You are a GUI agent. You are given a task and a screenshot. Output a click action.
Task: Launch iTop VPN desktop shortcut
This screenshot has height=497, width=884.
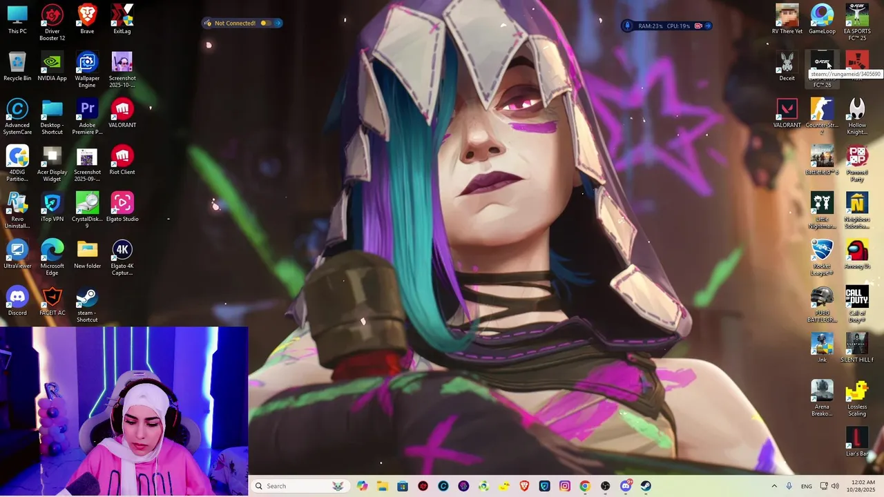pyautogui.click(x=52, y=207)
